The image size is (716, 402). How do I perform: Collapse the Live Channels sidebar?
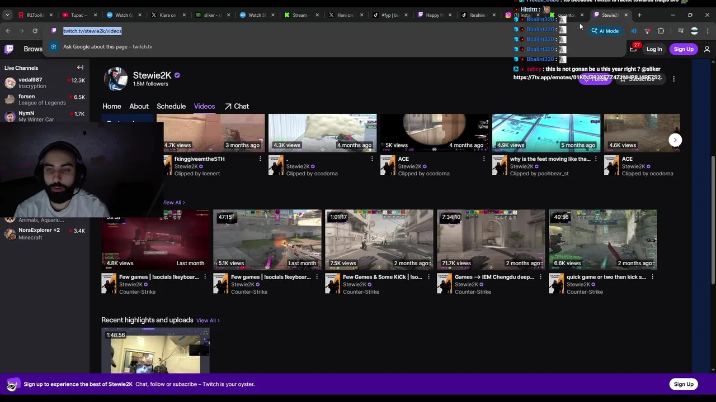(80, 68)
